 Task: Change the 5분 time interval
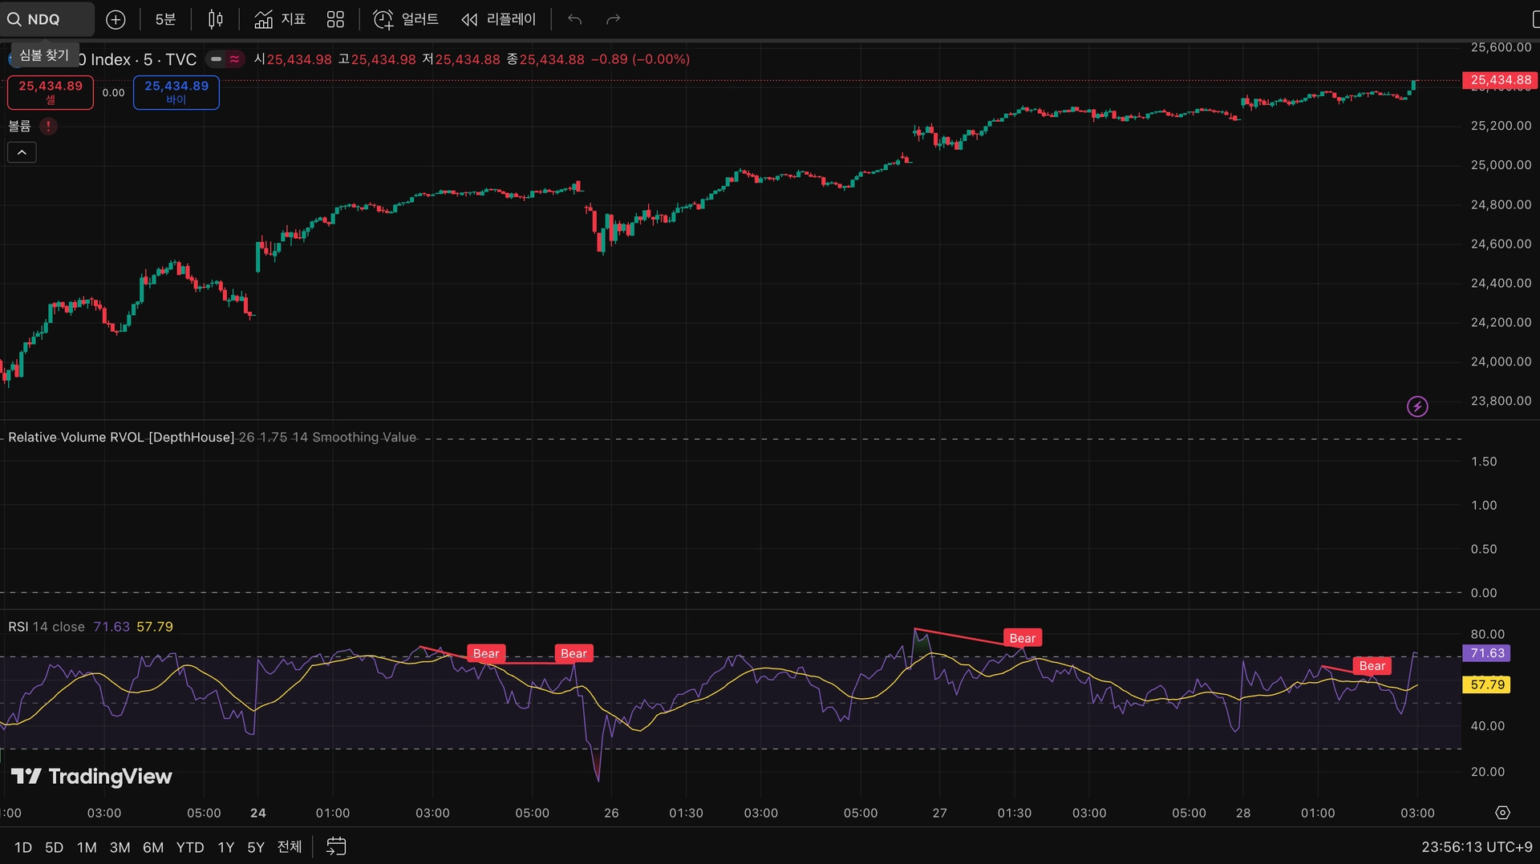pyautogui.click(x=165, y=19)
